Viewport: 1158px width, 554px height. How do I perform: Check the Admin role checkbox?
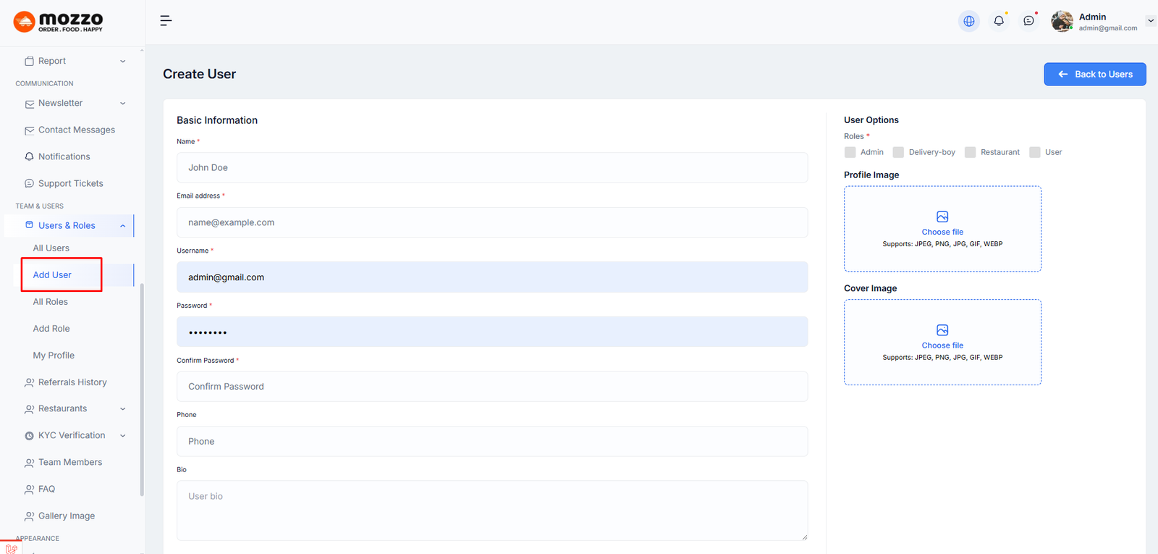850,152
